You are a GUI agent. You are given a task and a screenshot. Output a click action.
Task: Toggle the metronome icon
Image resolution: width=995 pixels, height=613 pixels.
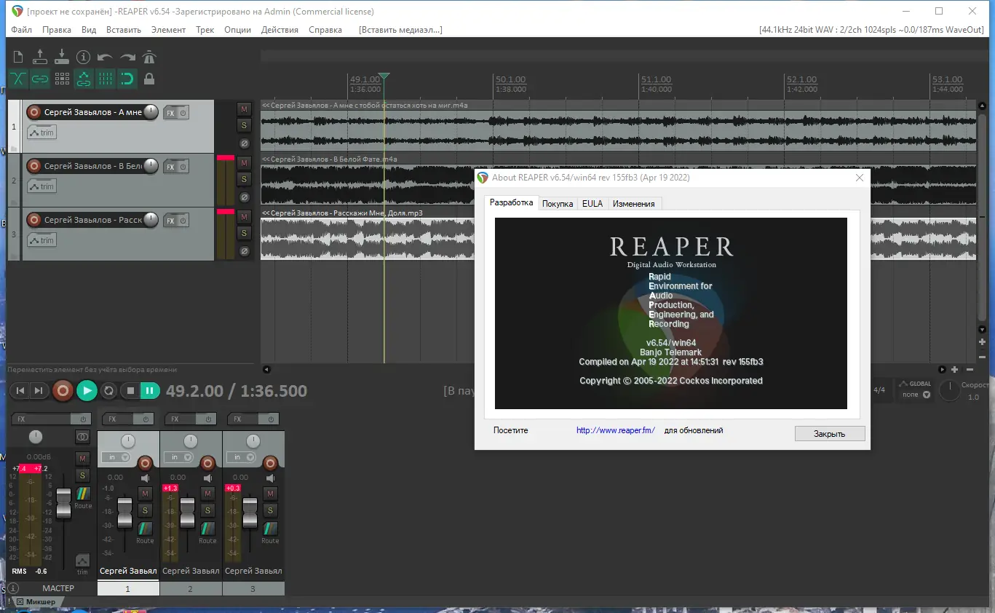pyautogui.click(x=149, y=57)
